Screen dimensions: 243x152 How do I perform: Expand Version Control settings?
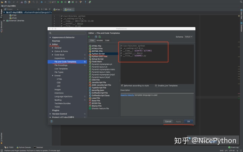tap(50, 114)
